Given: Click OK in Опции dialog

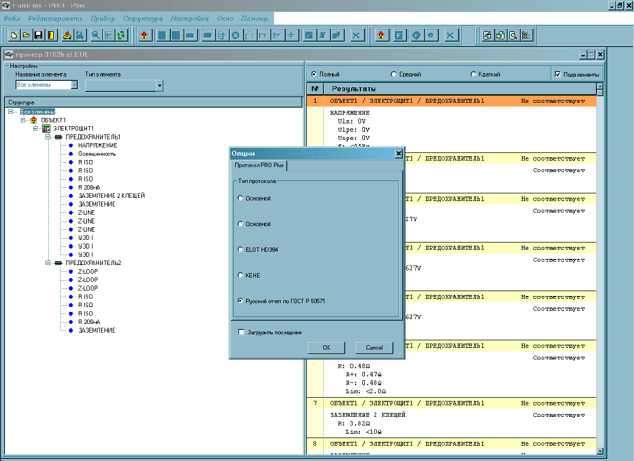Looking at the screenshot, I should (327, 347).
